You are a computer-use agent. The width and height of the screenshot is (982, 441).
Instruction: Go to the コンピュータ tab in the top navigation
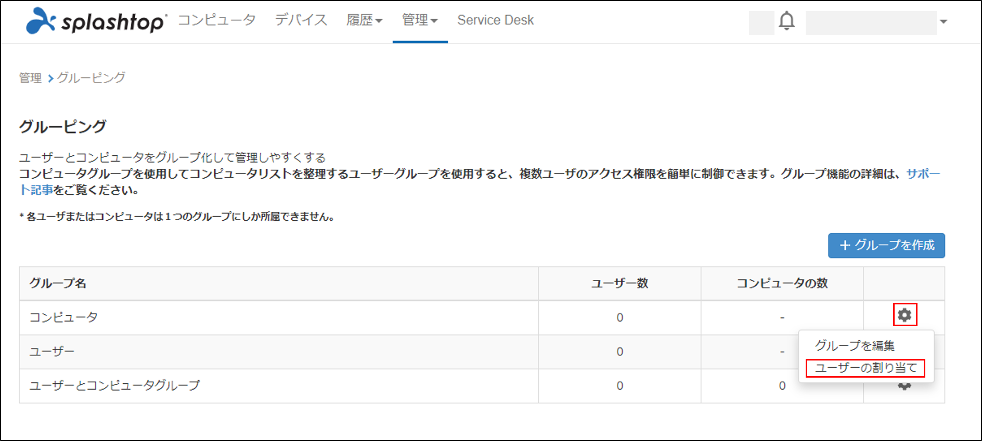217,20
